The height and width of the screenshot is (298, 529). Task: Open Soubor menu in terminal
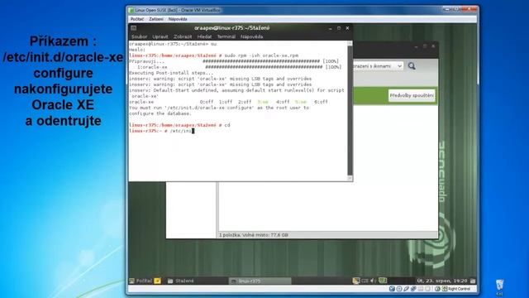coord(140,36)
